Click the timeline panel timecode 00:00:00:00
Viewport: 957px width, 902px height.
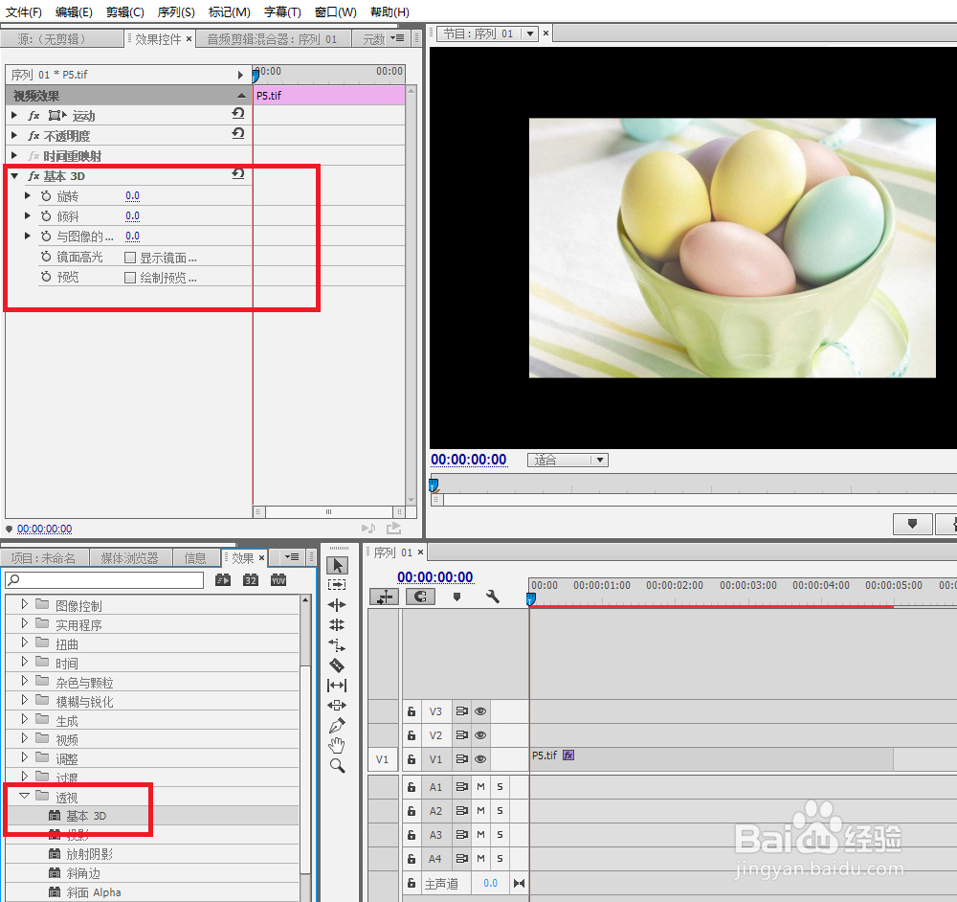pos(435,577)
